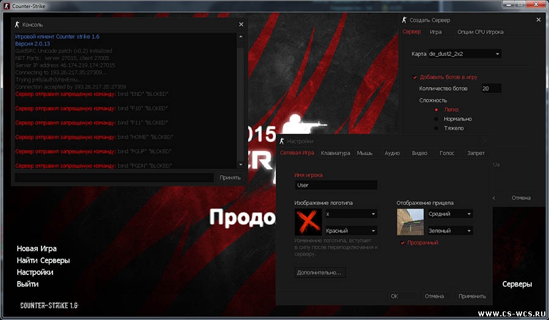Viewport: 549px width, 320px height.
Task: Click the Имя игрока field containing User
Action: (x=335, y=185)
